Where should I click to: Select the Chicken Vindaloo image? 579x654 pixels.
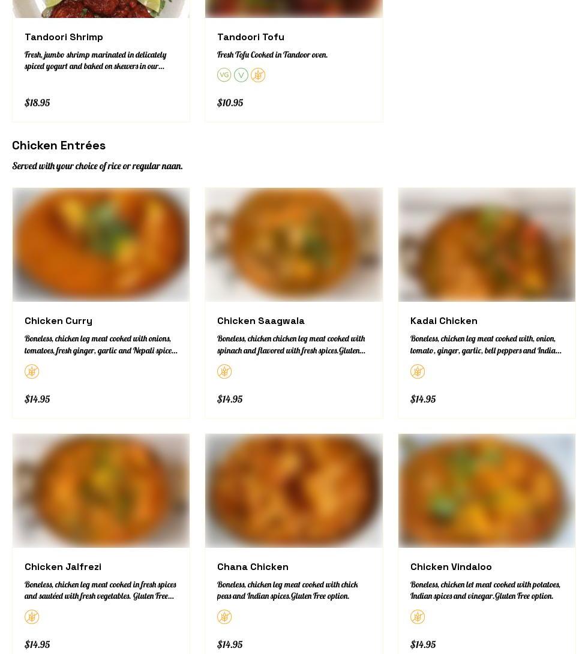(487, 491)
